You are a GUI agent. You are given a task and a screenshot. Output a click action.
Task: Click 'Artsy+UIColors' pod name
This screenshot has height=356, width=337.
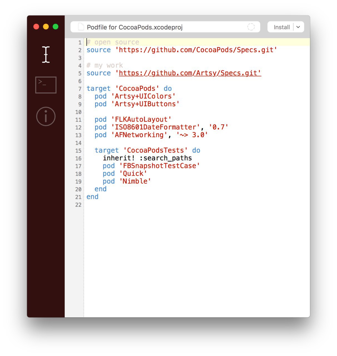143,96
